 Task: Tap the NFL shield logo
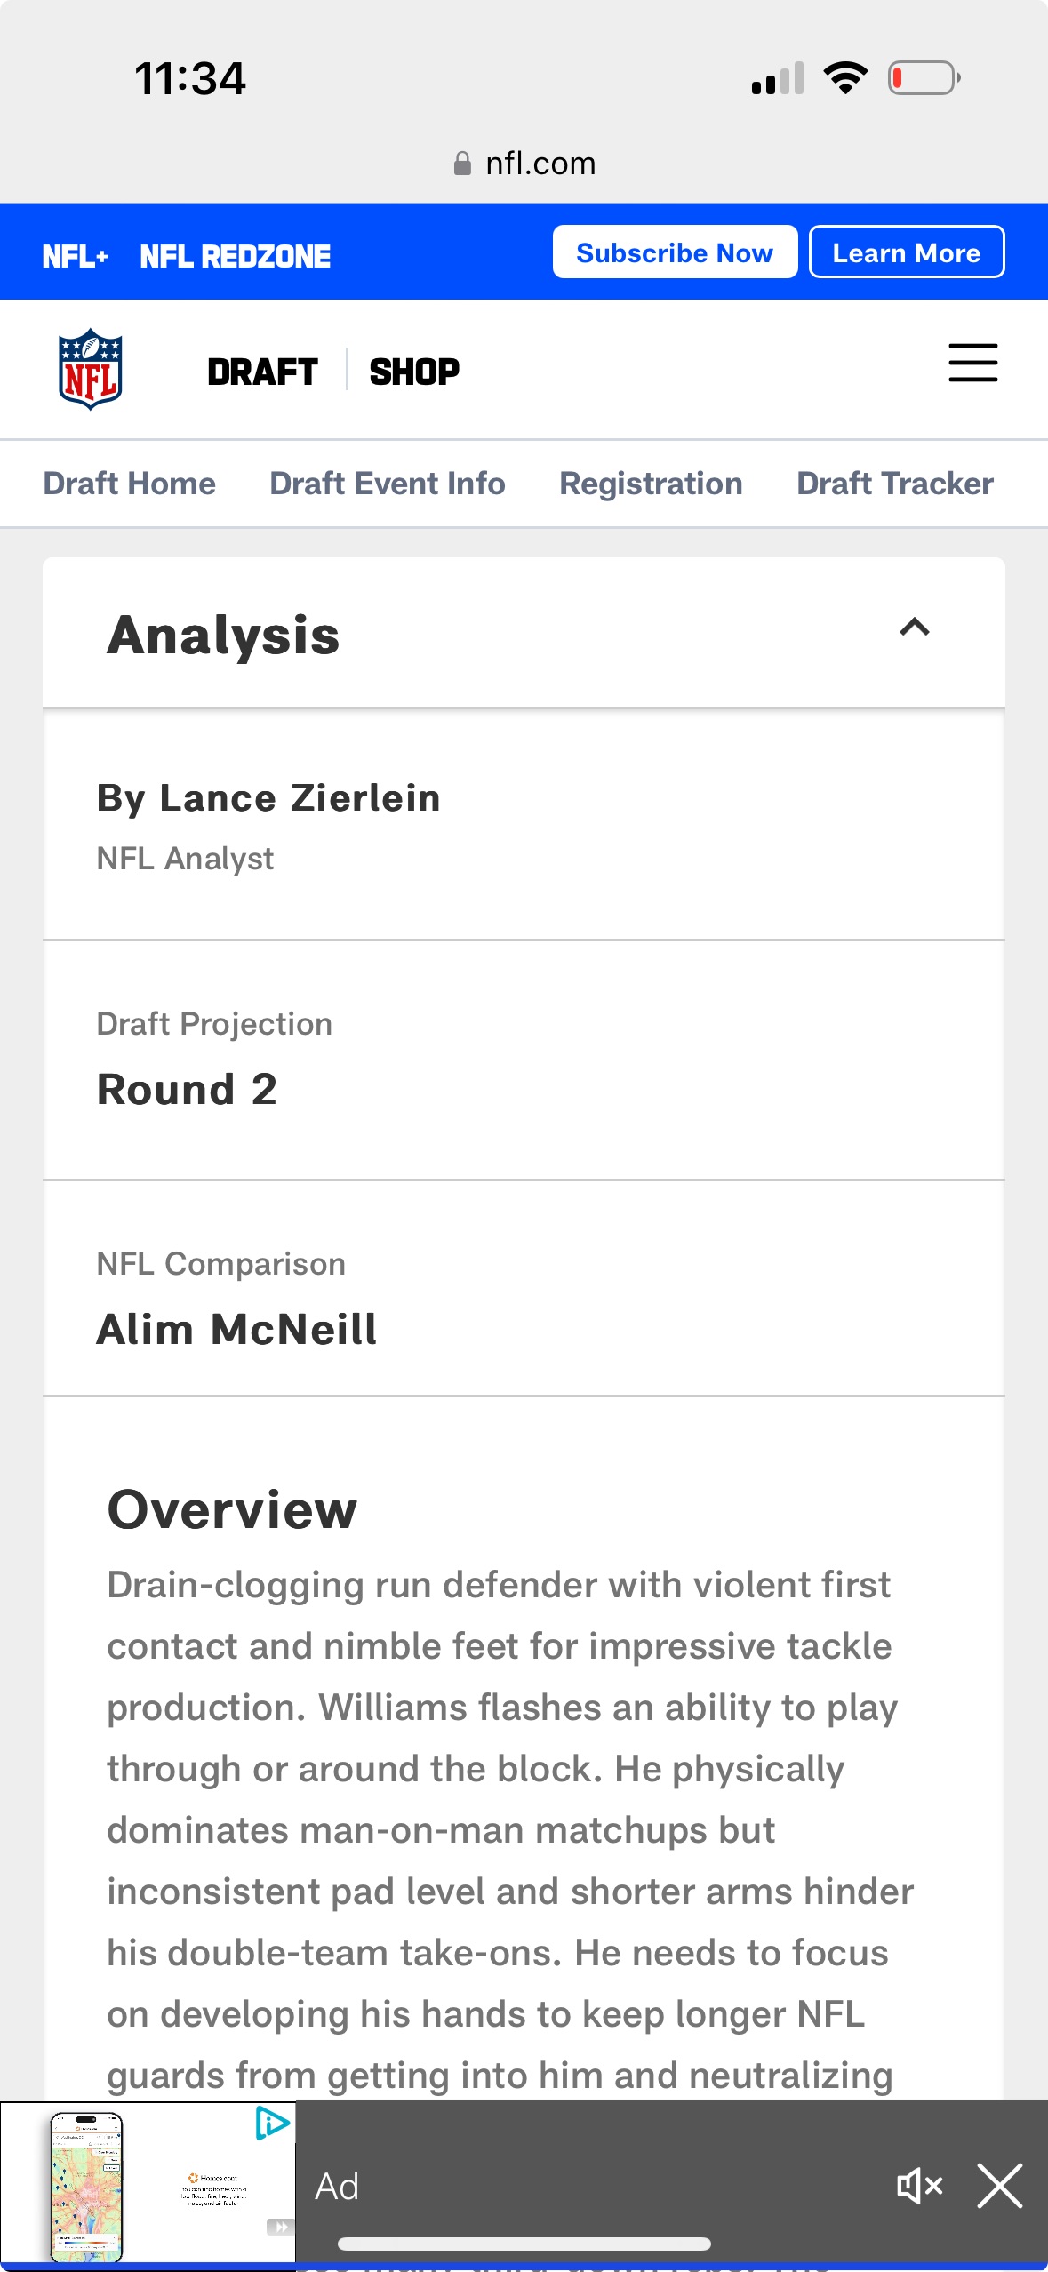click(x=90, y=370)
